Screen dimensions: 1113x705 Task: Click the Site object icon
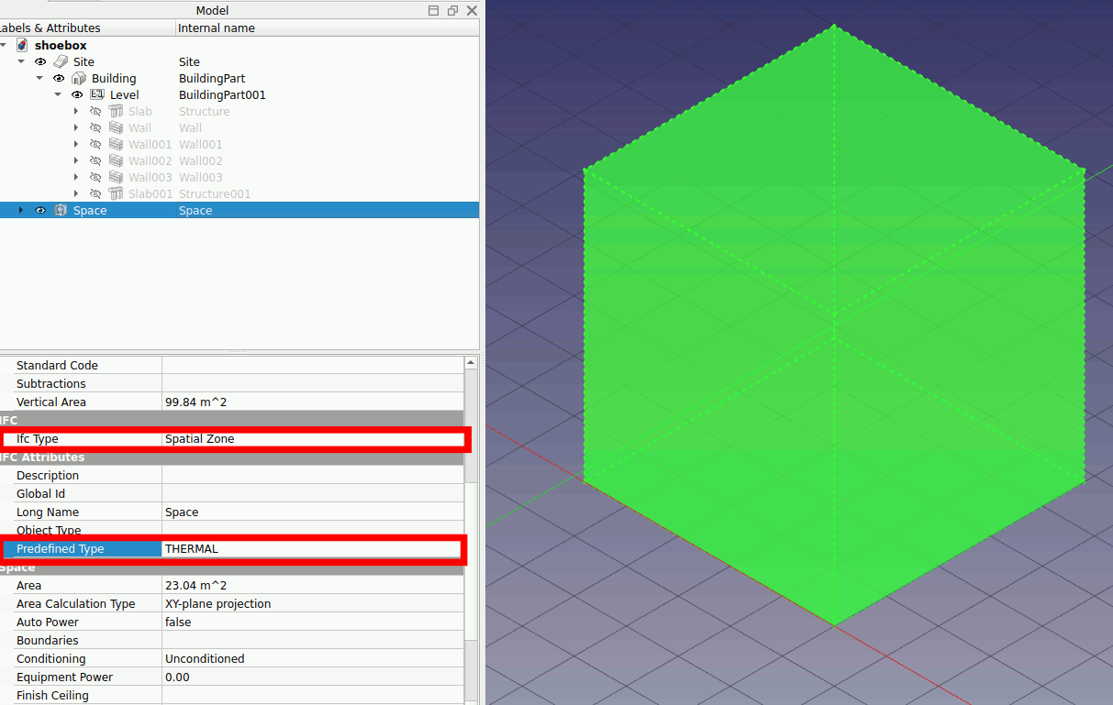[x=61, y=61]
